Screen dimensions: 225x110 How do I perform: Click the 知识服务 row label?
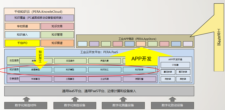[14, 70]
